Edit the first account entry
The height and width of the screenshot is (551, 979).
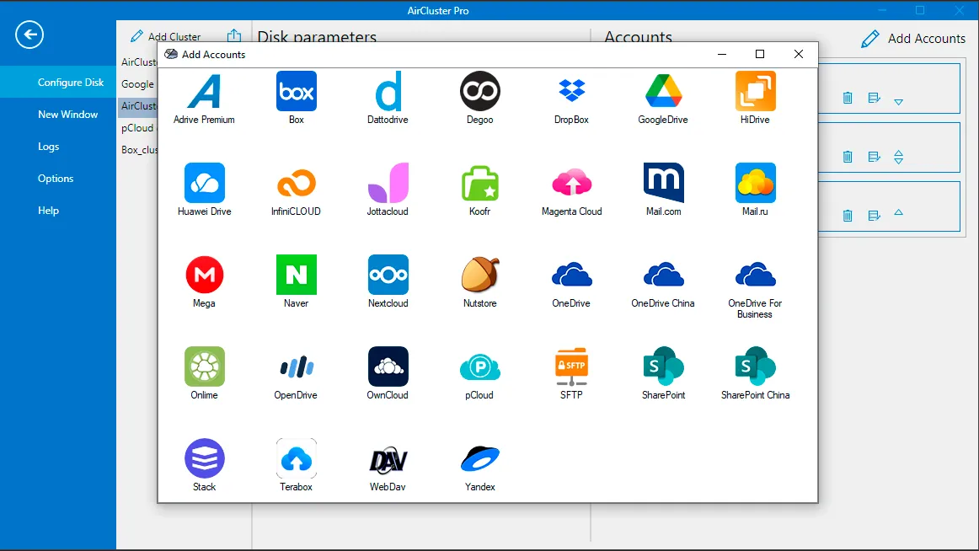pyautogui.click(x=875, y=98)
